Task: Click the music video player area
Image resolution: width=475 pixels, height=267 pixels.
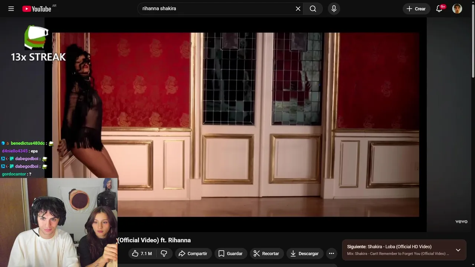Action: coord(236,125)
